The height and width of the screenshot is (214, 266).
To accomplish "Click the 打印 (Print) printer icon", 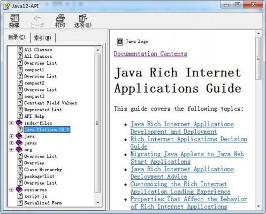I will coord(60,18).
